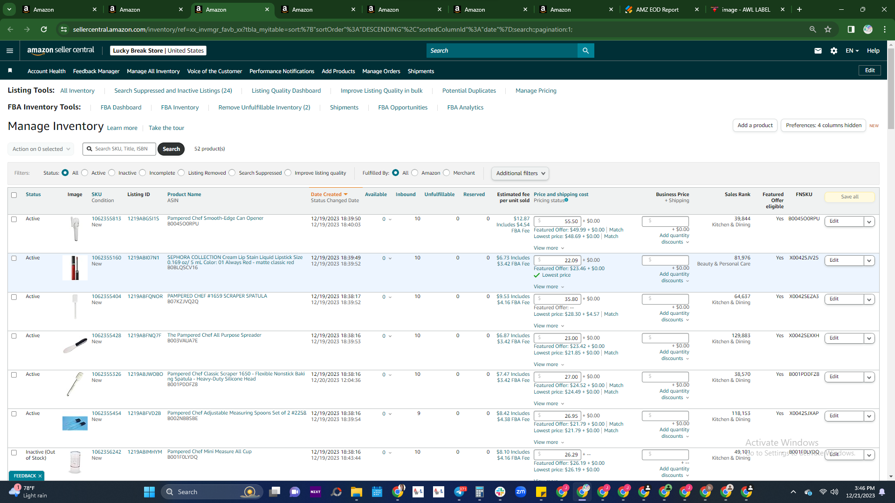The height and width of the screenshot is (503, 895).
Task: Switch to the image - AWL LABEL tab
Action: coord(746,9)
